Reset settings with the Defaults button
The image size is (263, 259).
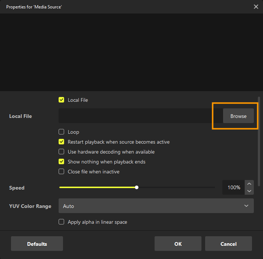point(37,244)
